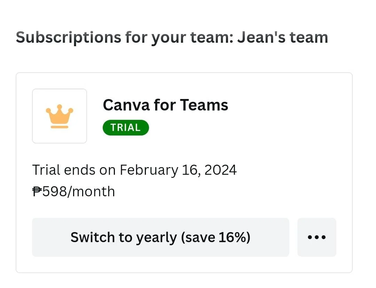Viewport: 376px width, 288px height.
Task: Show more actions beside Switch to yearly
Action: pyautogui.click(x=317, y=237)
